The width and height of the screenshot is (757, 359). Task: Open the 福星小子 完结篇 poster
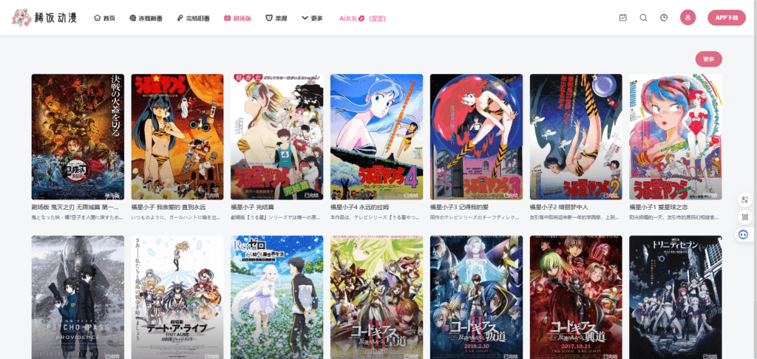point(277,137)
